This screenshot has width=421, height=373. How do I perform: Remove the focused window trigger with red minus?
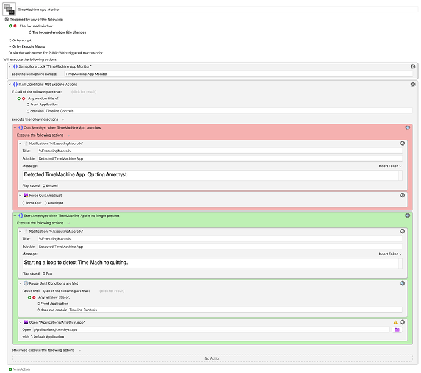click(x=15, y=26)
